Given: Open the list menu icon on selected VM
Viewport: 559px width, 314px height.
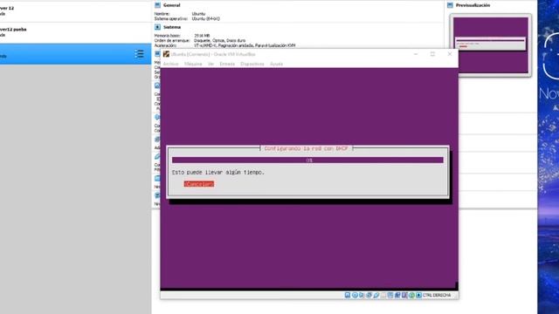Looking at the screenshot, I should [x=140, y=54].
